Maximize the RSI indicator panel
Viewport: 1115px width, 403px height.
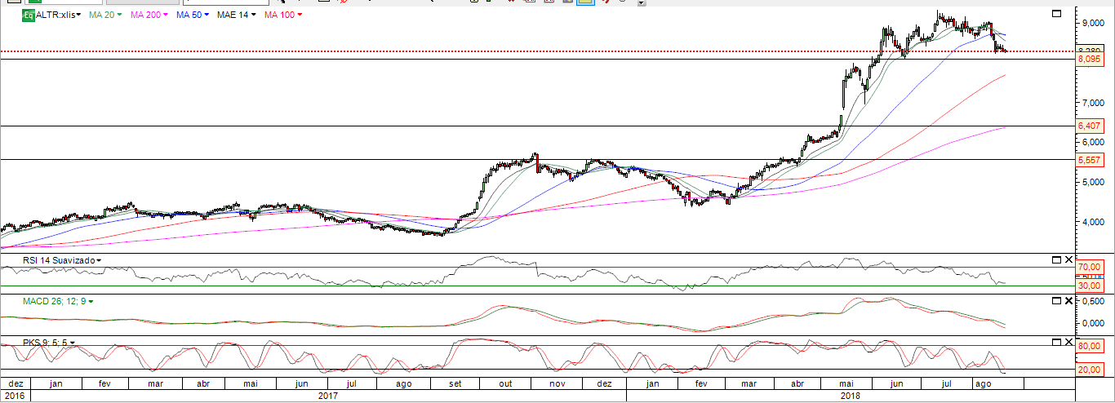tap(1055, 260)
